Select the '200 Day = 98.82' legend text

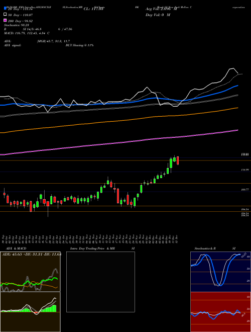coord(20,21)
